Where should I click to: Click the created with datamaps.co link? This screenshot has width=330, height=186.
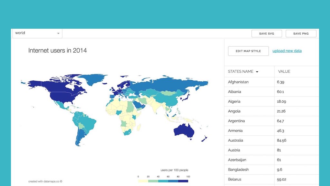pos(45,181)
